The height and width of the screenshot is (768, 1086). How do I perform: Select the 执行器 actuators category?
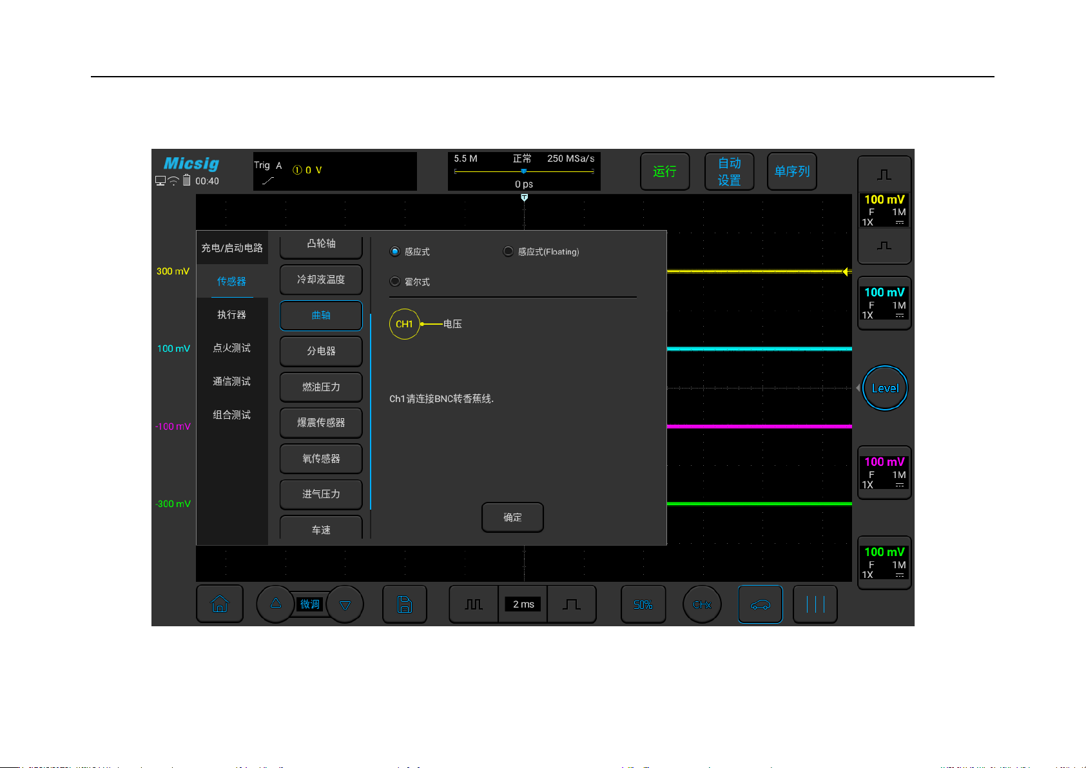tap(232, 315)
